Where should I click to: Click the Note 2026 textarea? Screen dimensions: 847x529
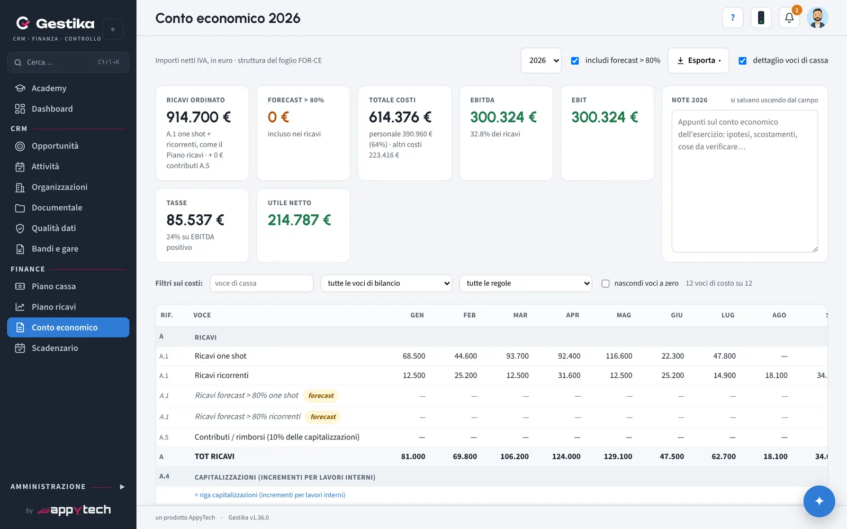pyautogui.click(x=745, y=181)
